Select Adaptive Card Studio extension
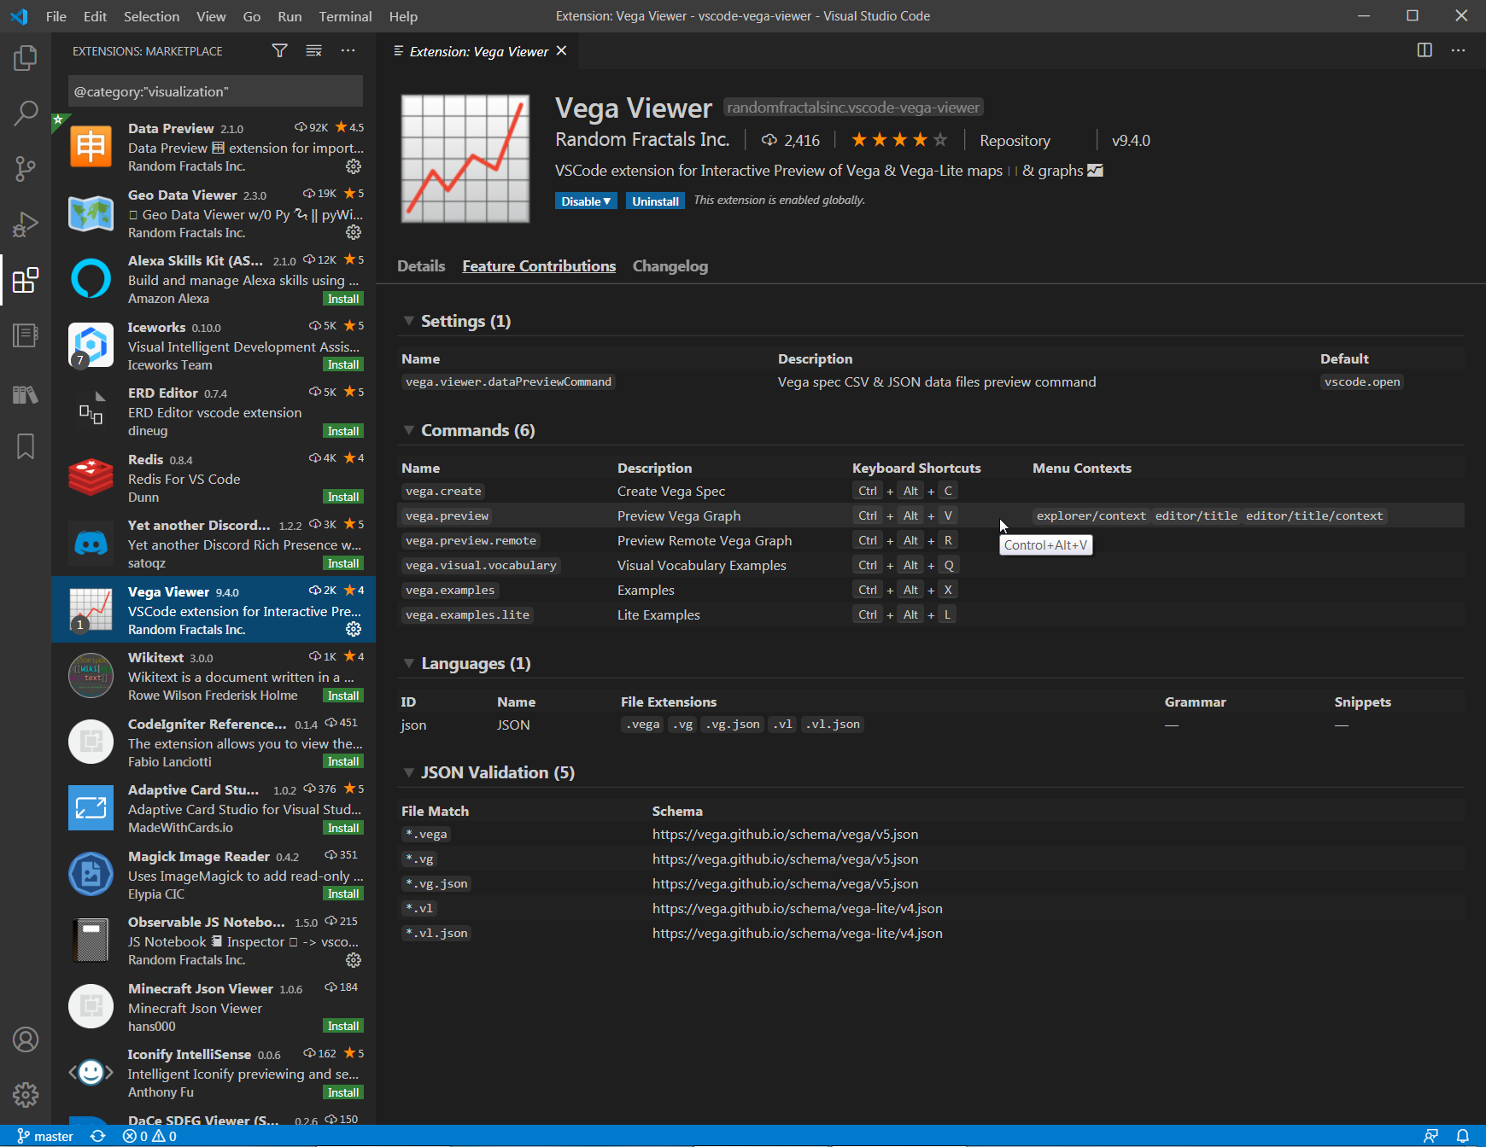1486x1147 pixels. pyautogui.click(x=214, y=808)
